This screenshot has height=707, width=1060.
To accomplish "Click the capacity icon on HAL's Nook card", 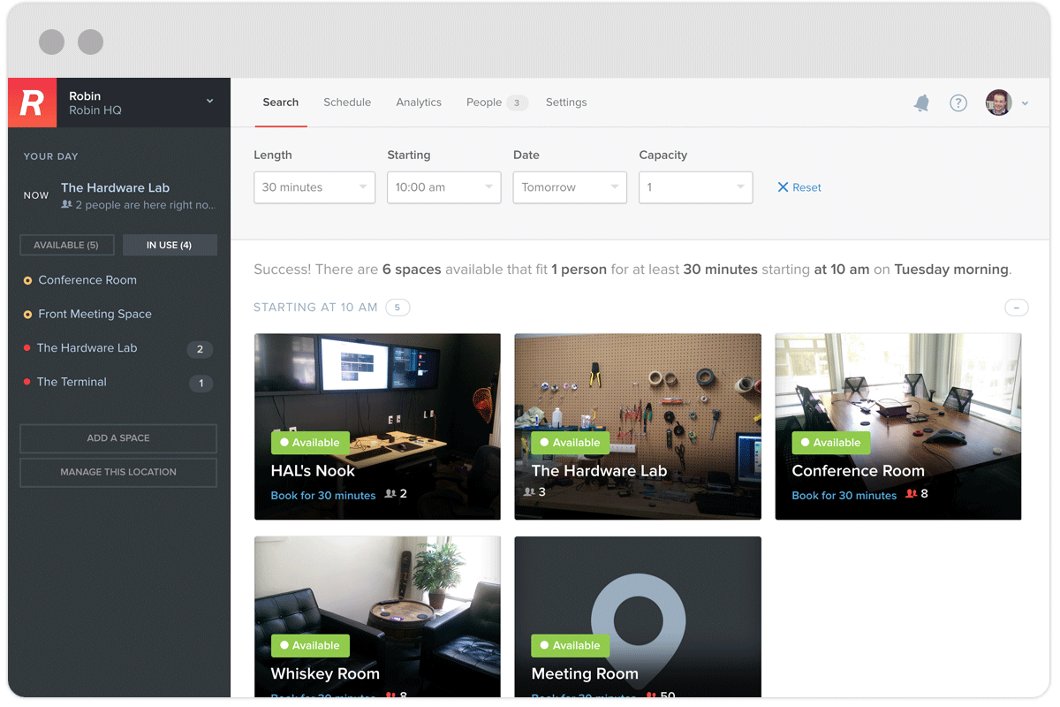I will [390, 494].
